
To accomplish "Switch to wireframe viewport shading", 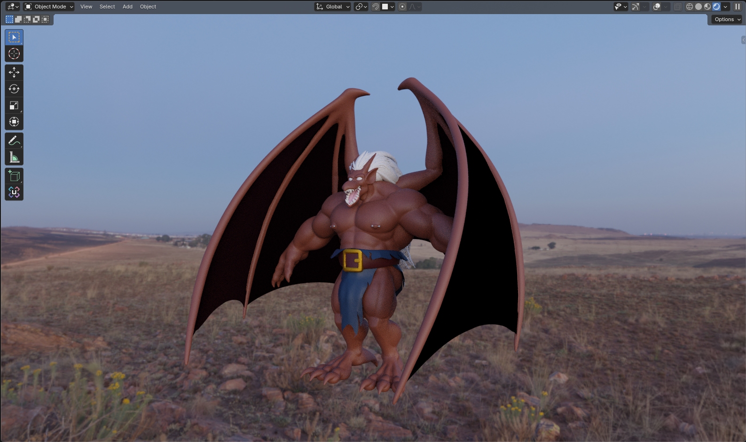I will point(690,7).
